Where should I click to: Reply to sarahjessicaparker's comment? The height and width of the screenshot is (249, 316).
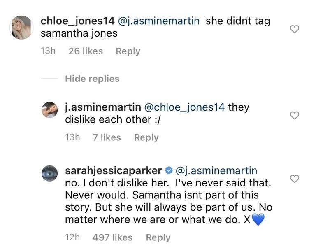coord(158,237)
